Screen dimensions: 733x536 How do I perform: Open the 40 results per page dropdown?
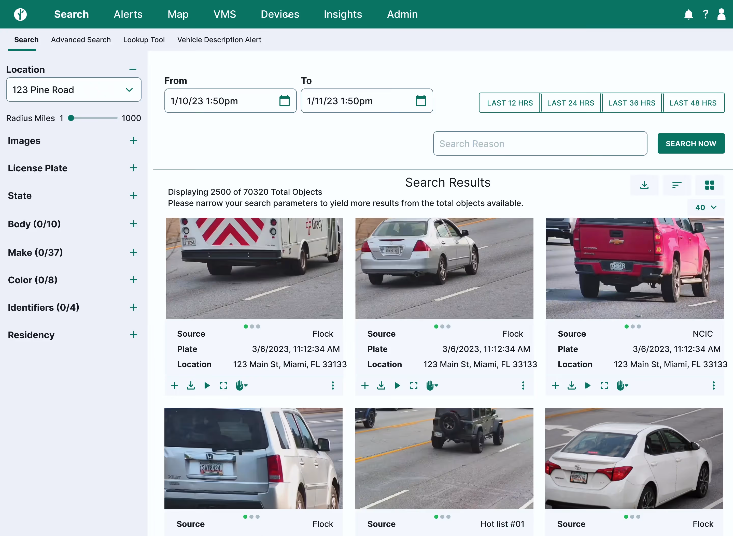click(x=706, y=207)
